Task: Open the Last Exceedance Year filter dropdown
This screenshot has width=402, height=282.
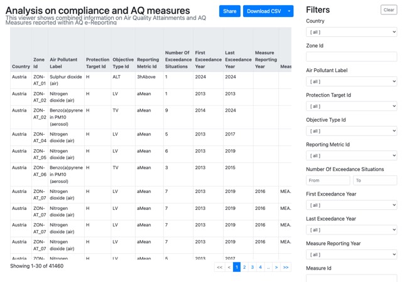Action: click(351, 230)
